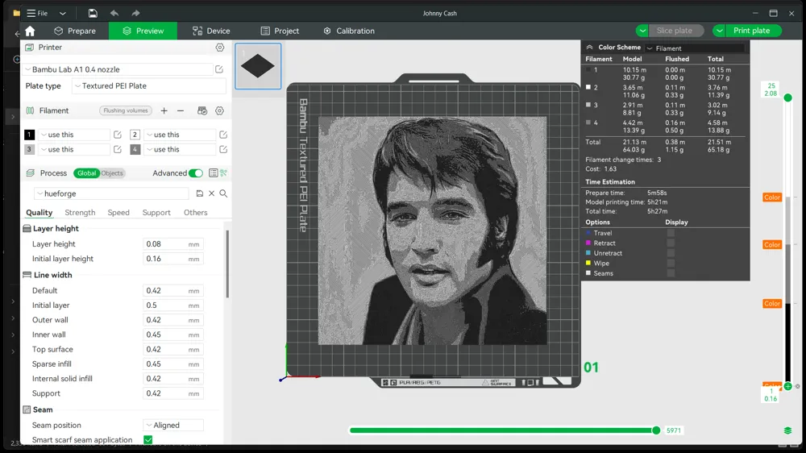Switch process scope to Objects
Viewport: 806px width, 453px height.
pos(112,173)
